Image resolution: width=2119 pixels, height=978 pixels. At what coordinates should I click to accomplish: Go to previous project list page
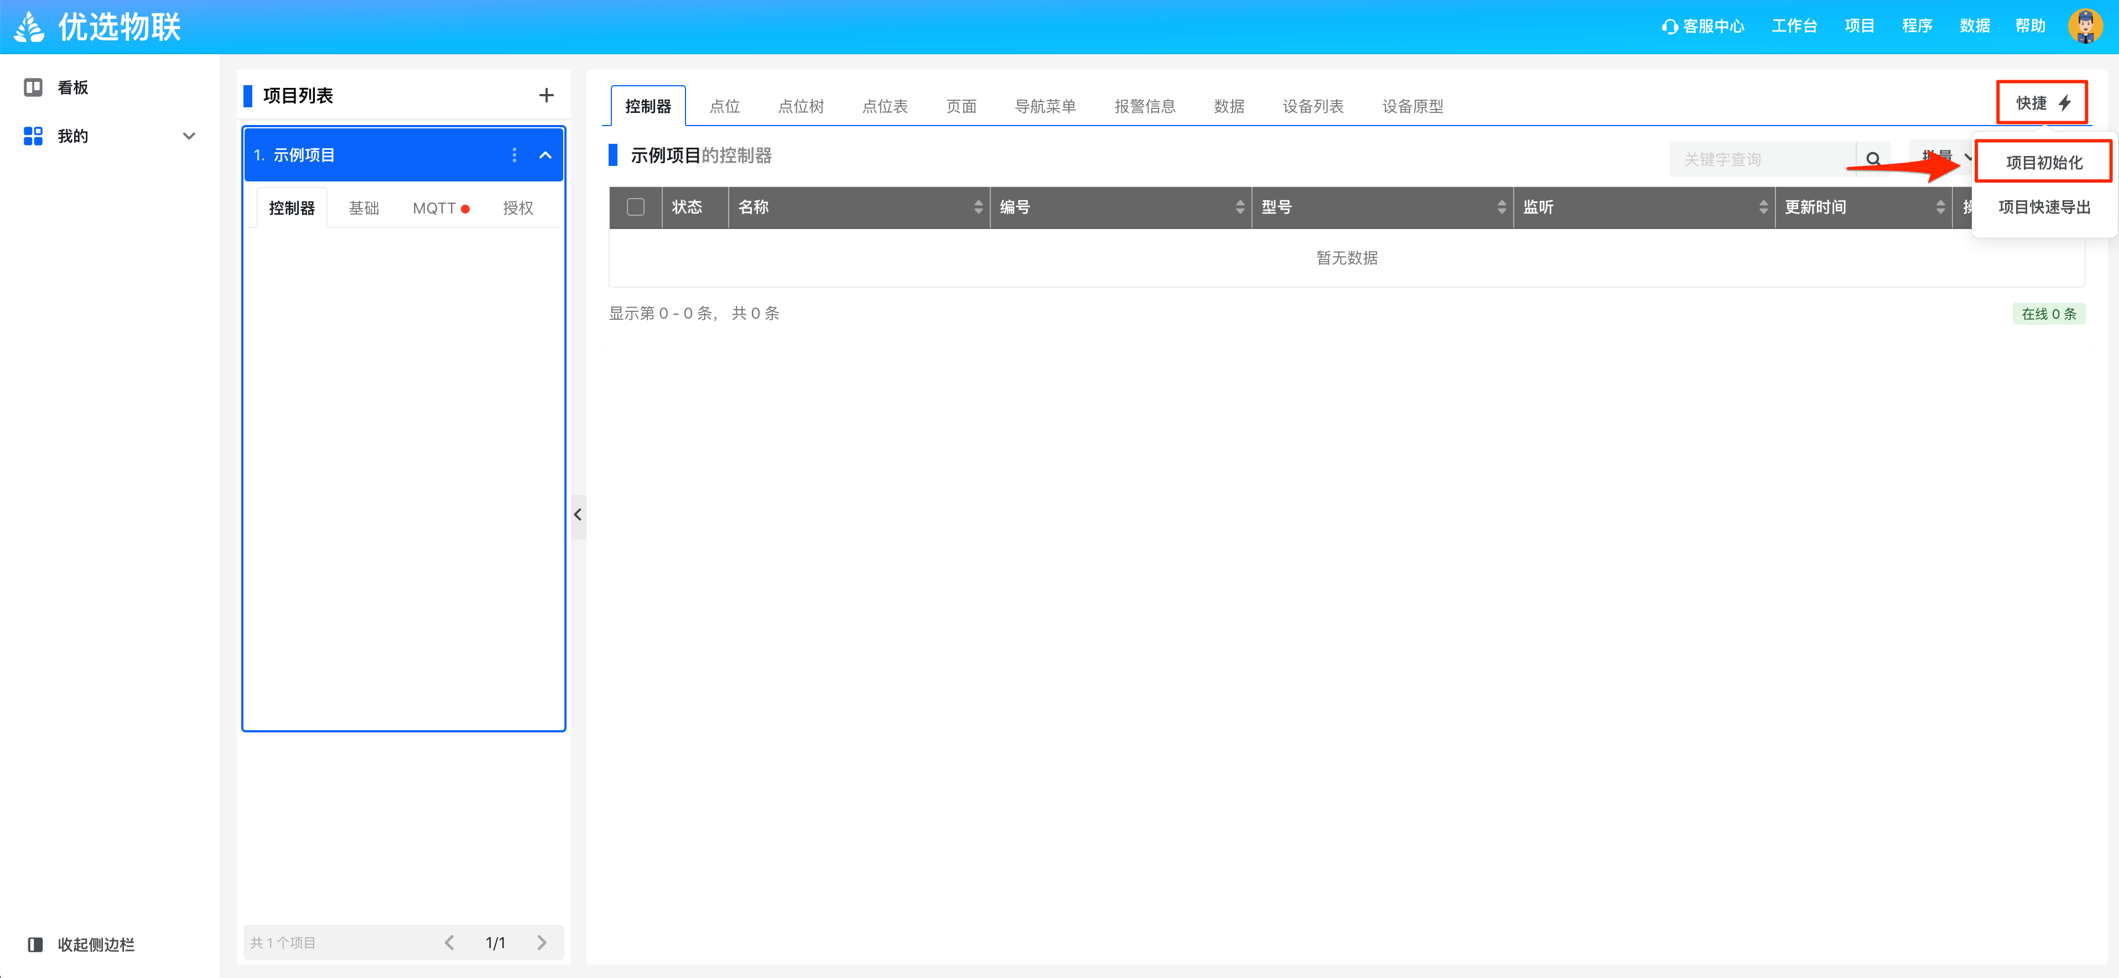(449, 943)
